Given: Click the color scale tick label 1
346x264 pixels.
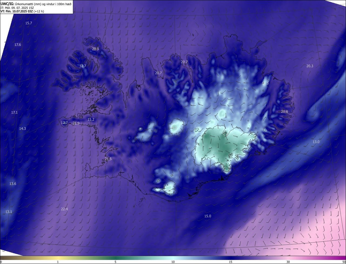Looking at the screenshot, I should 58,262.
